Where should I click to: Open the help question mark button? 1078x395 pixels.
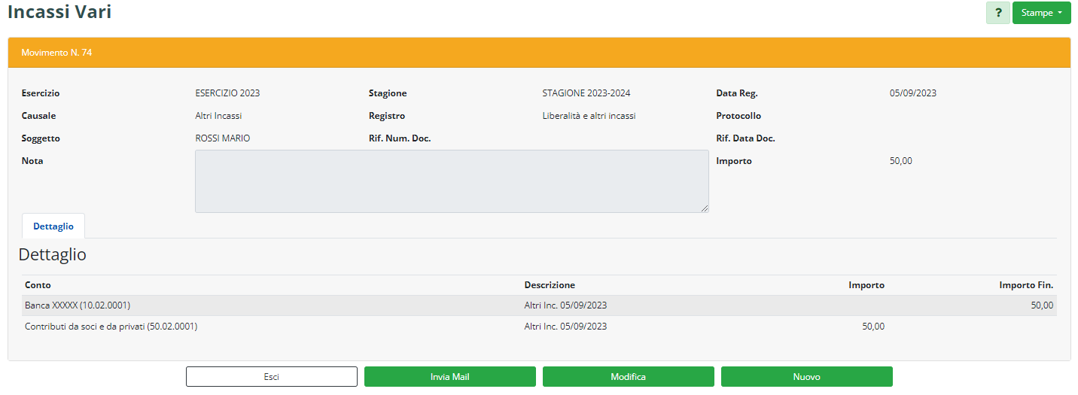click(x=997, y=13)
